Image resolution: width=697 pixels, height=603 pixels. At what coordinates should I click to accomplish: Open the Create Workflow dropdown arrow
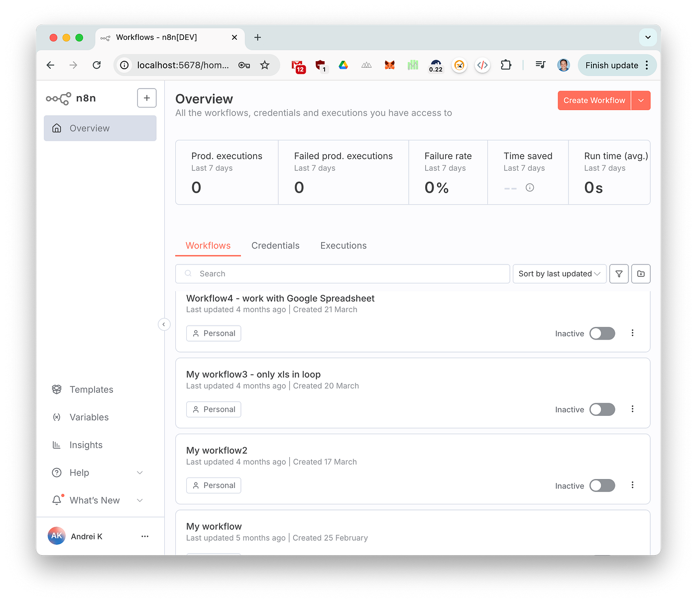(x=641, y=100)
